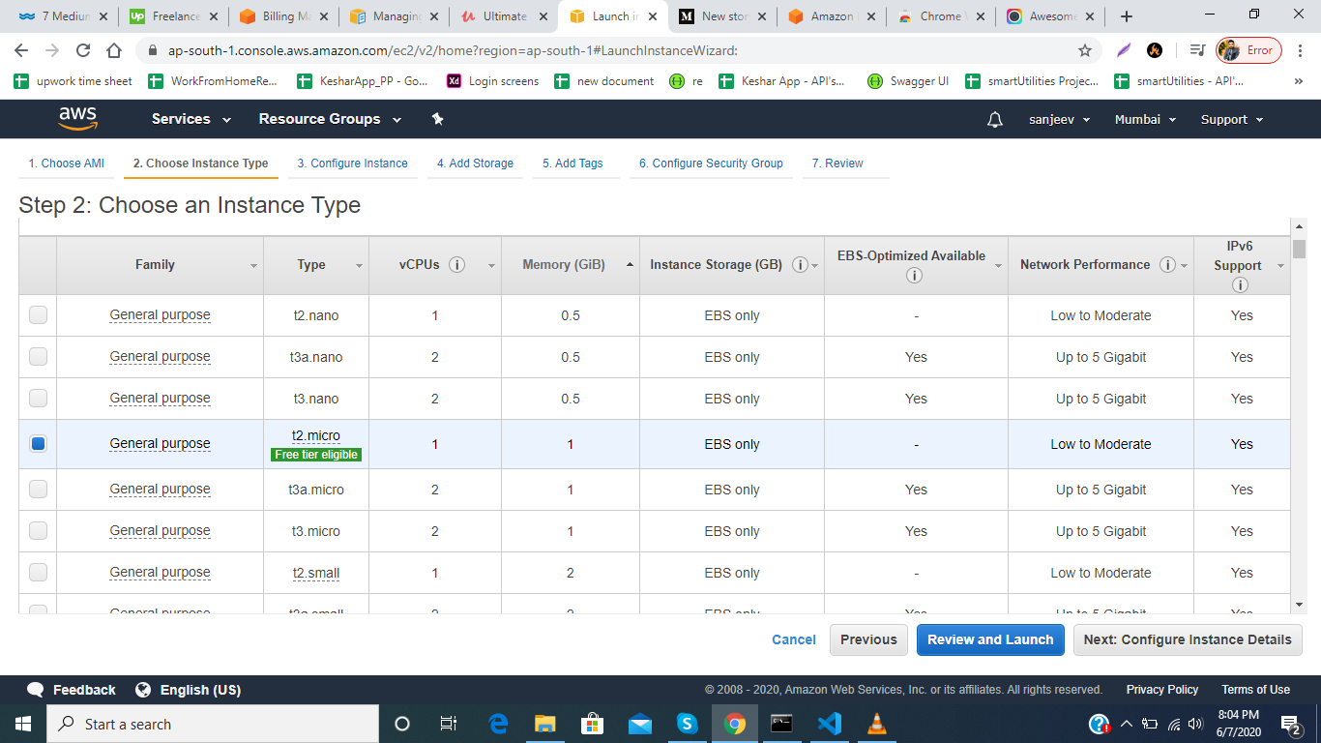The height and width of the screenshot is (743, 1321).
Task: Click the table's vertical scrollbar
Action: pyautogui.click(x=1300, y=248)
